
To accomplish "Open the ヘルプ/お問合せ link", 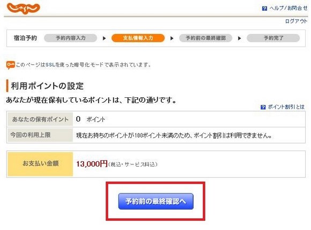I will (x=288, y=8).
